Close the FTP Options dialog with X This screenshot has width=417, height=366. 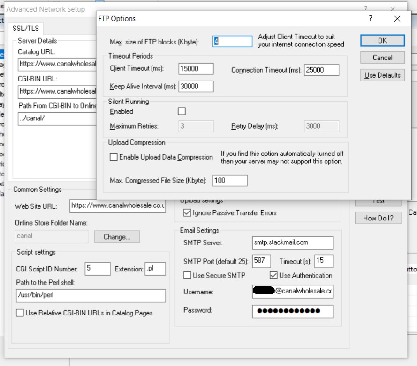[x=397, y=19]
